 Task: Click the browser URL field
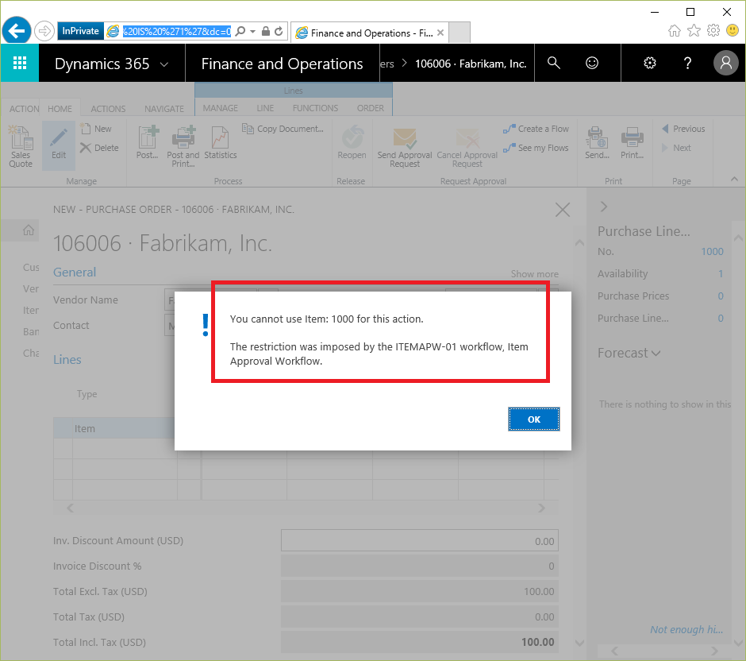[176, 32]
